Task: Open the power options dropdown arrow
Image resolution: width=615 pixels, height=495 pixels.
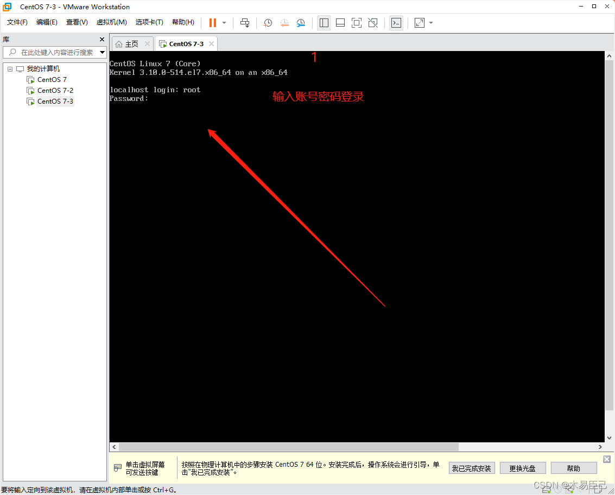Action: 224,23
